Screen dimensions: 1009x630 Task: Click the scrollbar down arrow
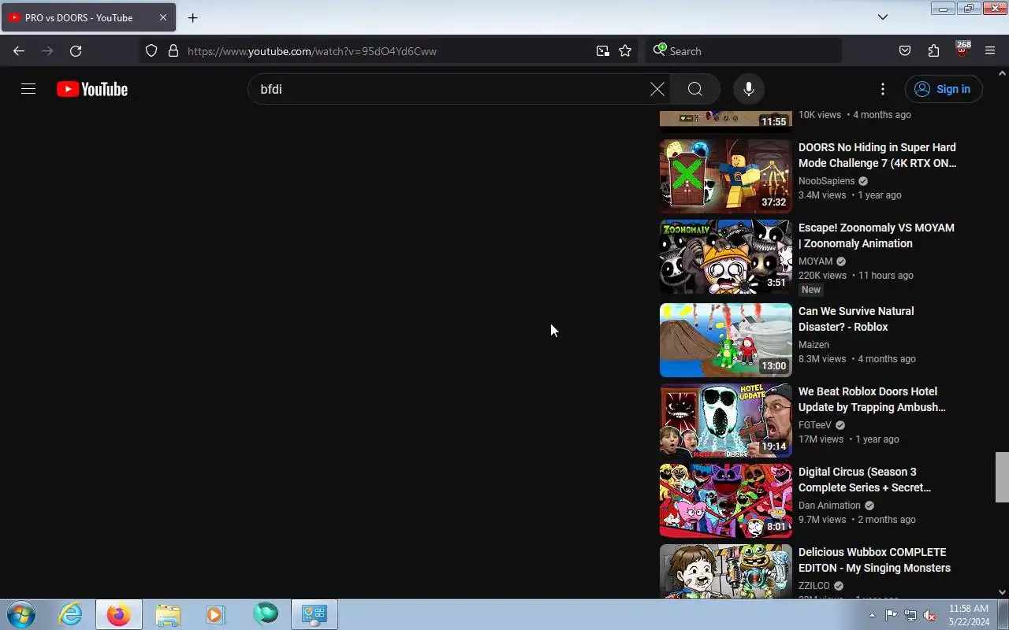1002,592
